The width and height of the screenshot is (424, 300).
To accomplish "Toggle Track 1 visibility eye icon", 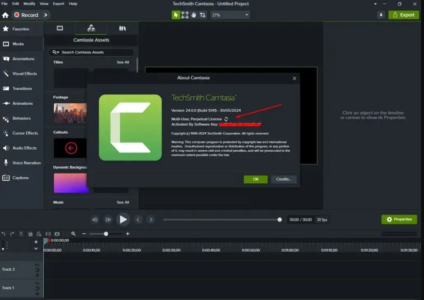I will tap(37, 283).
